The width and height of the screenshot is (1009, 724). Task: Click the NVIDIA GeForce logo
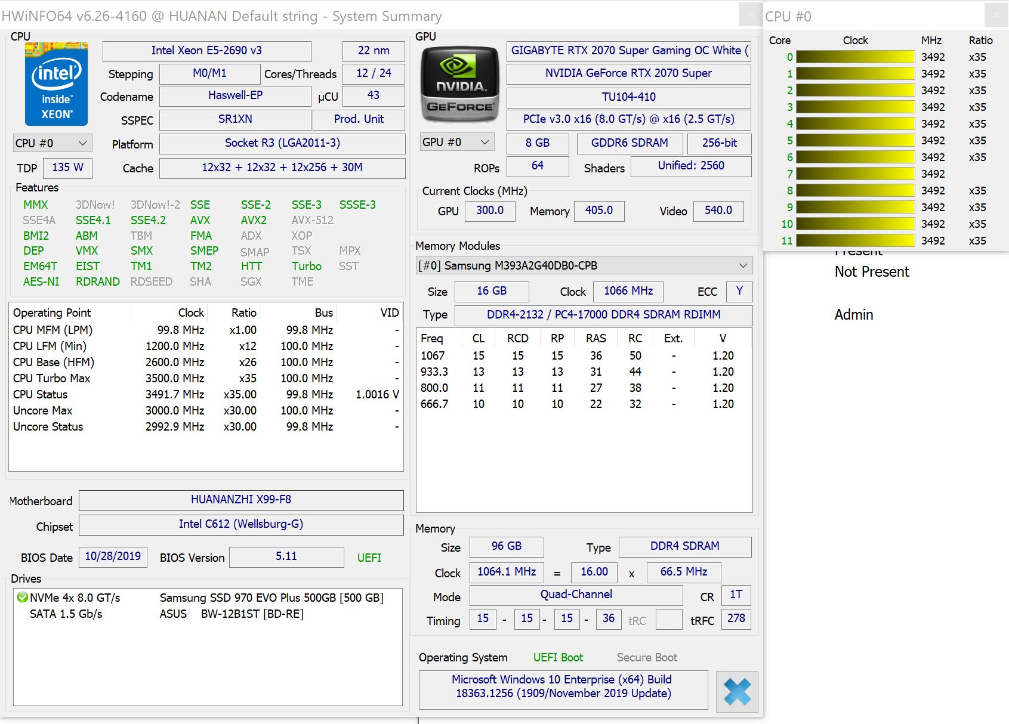coord(459,84)
